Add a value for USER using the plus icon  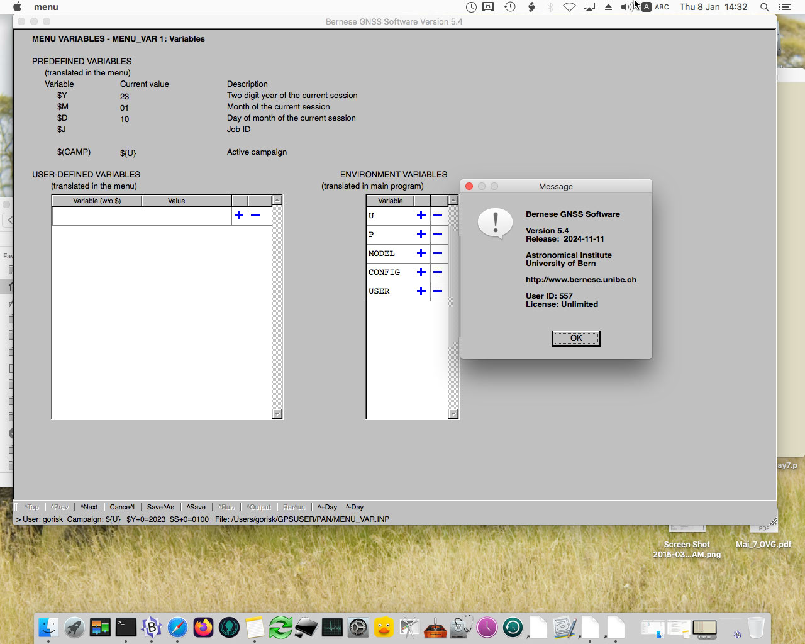pos(421,291)
